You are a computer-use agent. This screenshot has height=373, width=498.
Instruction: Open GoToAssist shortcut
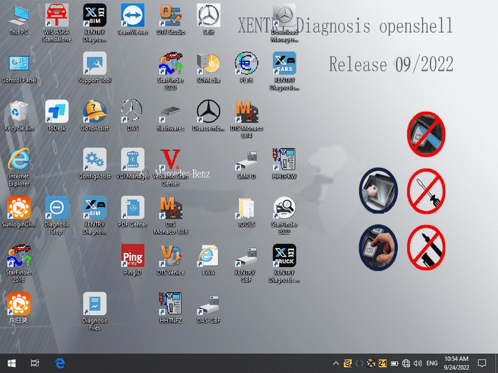click(95, 116)
